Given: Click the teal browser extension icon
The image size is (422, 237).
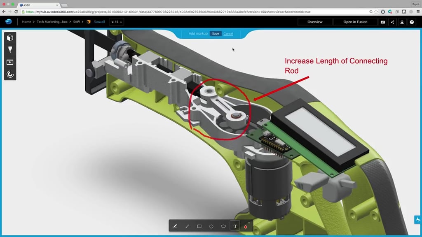Looking at the screenshot, I should pyautogui.click(x=390, y=12).
